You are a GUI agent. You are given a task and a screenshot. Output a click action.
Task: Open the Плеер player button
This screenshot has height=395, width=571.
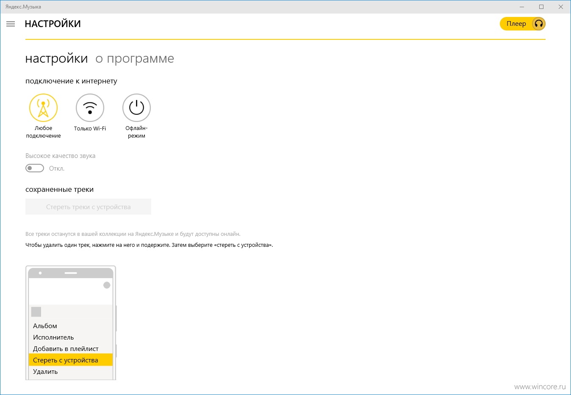tap(523, 24)
